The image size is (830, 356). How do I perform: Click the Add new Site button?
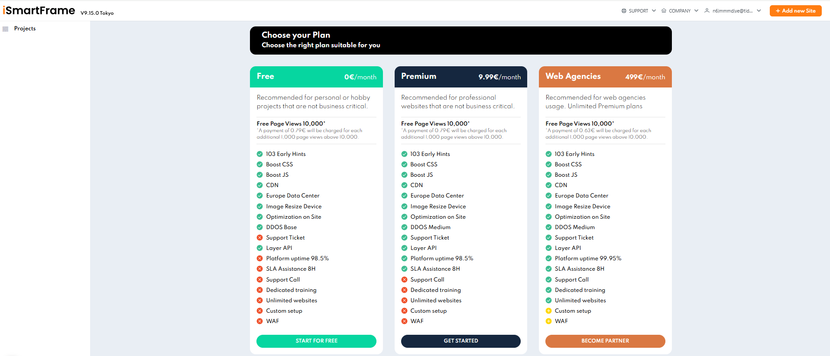pos(795,11)
